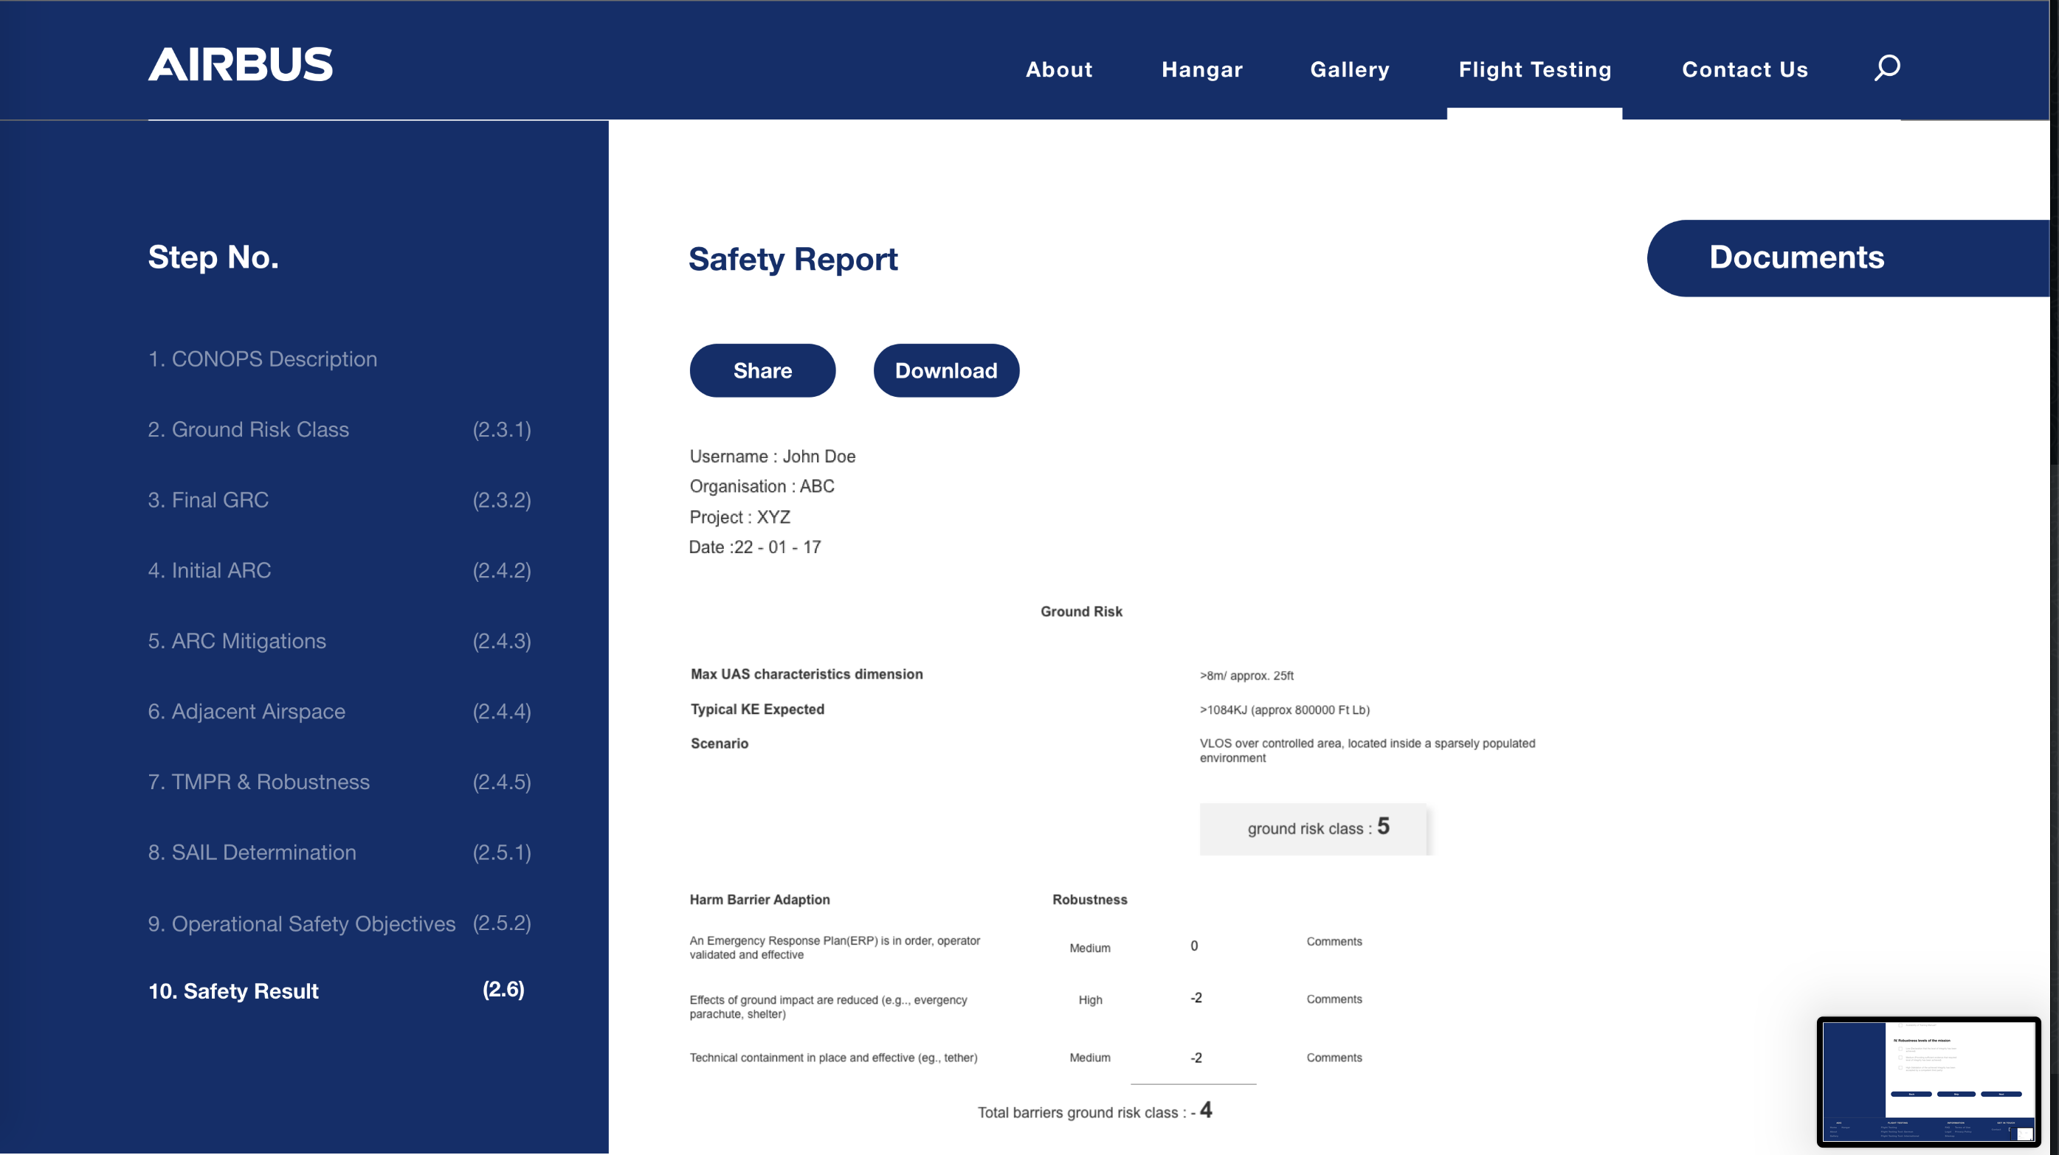Screen dimensions: 2059x1155
Task: Select the Flight Testing tab
Action: pos(1534,69)
